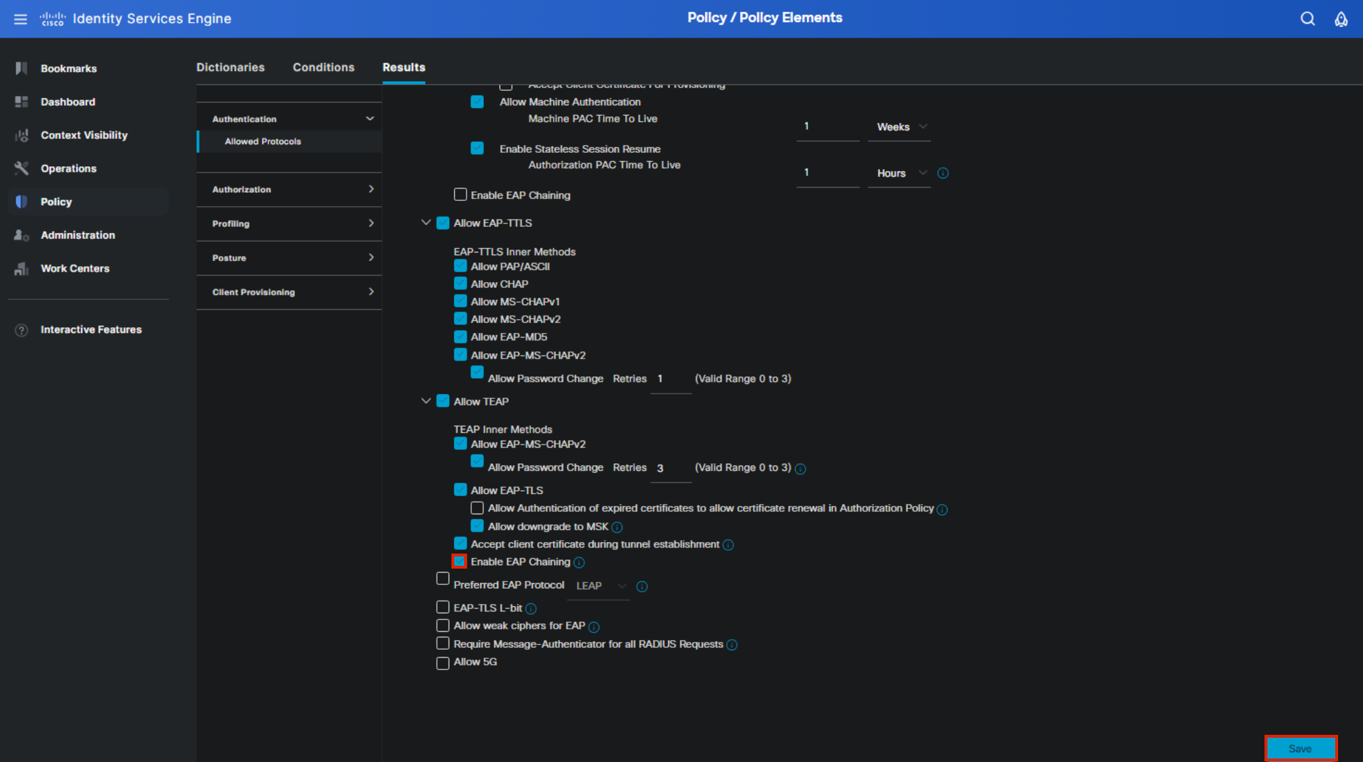The width and height of the screenshot is (1363, 762).
Task: Click the Save button
Action: [x=1300, y=749]
